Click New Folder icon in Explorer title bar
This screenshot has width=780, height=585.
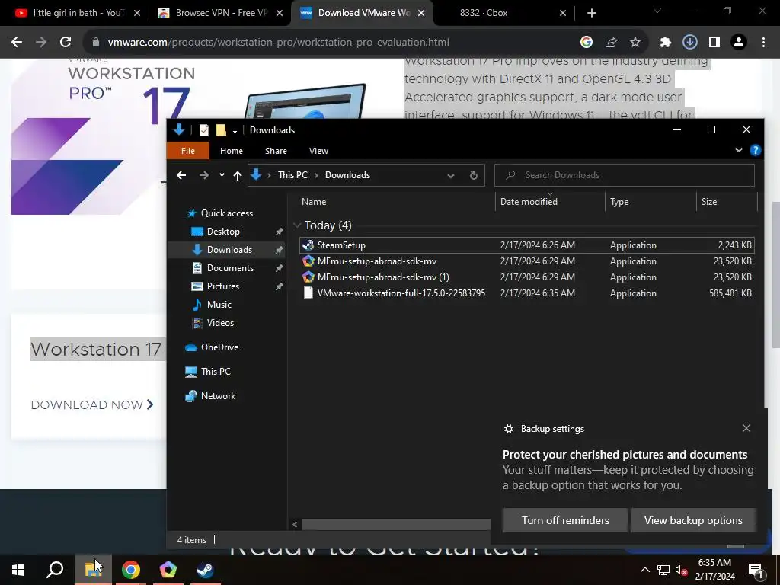click(221, 129)
